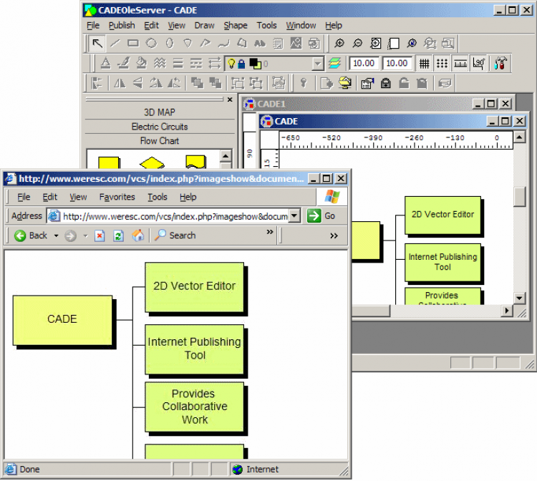Click the first grid spacing 10.00 field
537x481 pixels.
pos(363,63)
